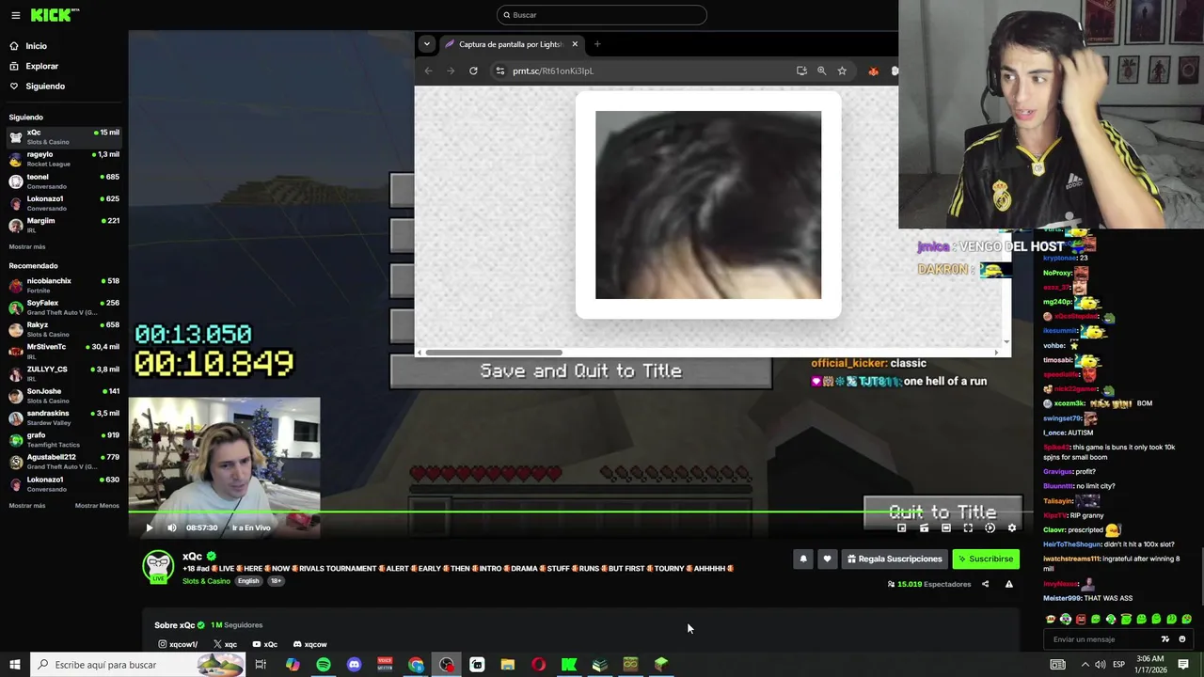Open a new tab in streamed browser

pyautogui.click(x=597, y=44)
